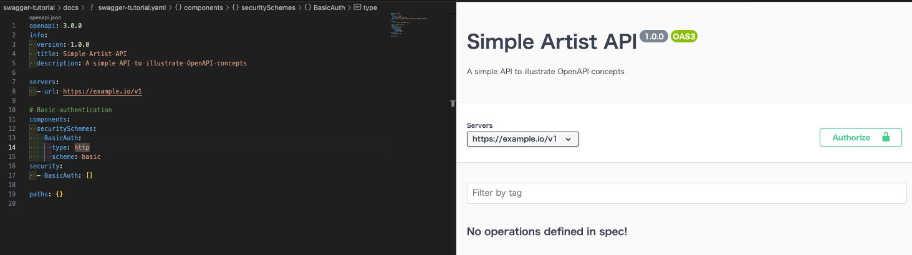
Task: Click the Simple Artist API heading
Action: [552, 42]
